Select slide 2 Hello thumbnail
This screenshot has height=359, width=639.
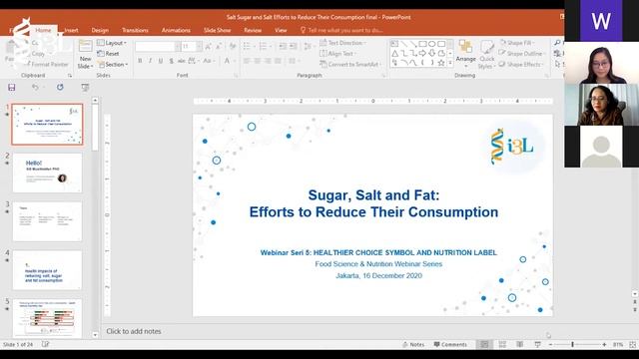pos(47,173)
